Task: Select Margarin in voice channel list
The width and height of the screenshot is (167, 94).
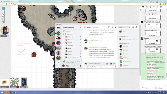Action: (x=70, y=45)
